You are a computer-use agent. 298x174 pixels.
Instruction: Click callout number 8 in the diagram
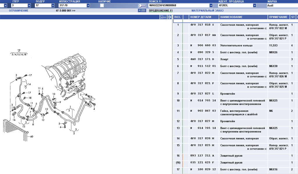coord(33,125)
